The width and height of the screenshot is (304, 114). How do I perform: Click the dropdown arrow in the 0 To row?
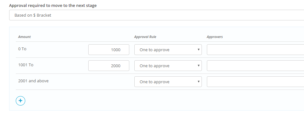click(198, 50)
